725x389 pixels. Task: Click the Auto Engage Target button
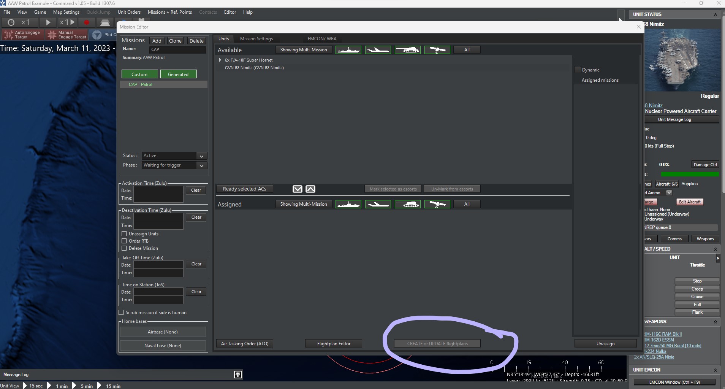22,35
